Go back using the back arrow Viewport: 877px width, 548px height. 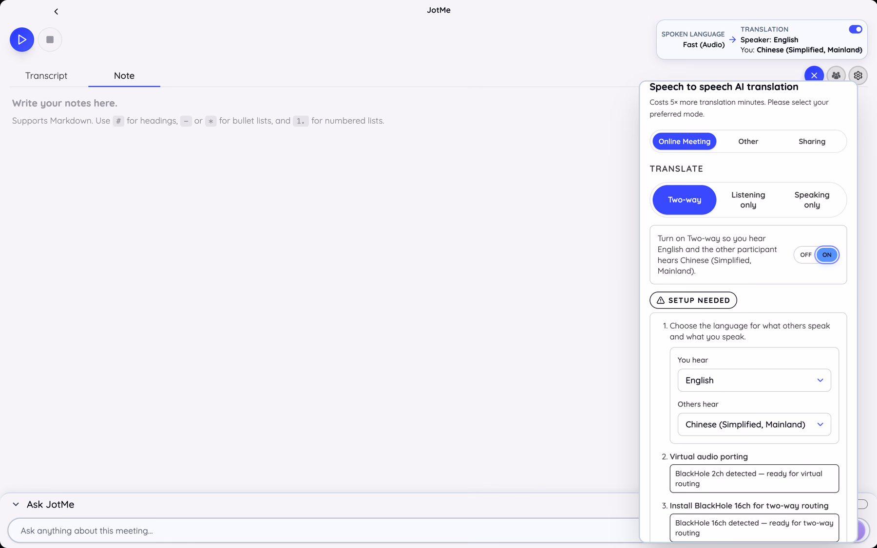point(56,11)
